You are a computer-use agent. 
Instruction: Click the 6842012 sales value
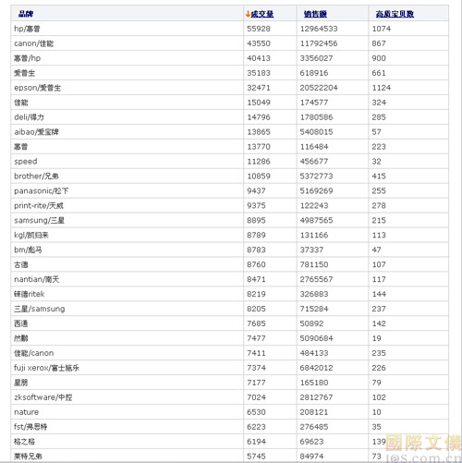[316, 368]
